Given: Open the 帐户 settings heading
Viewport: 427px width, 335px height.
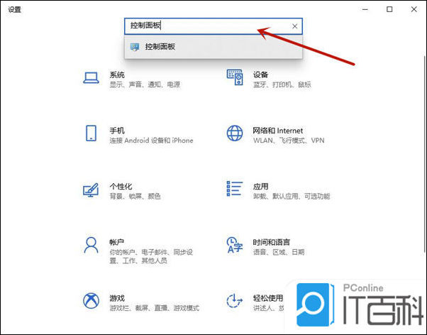Looking at the screenshot, I should (117, 242).
